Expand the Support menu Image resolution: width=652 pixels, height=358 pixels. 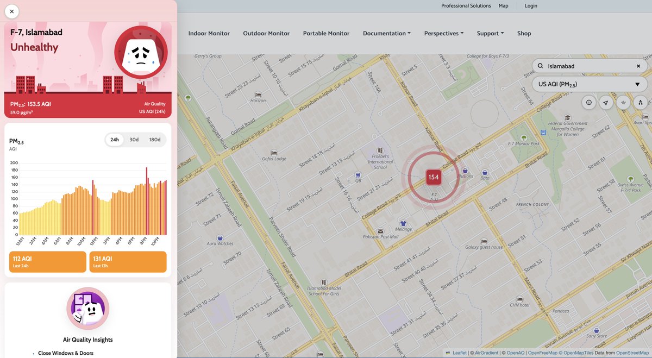[491, 33]
